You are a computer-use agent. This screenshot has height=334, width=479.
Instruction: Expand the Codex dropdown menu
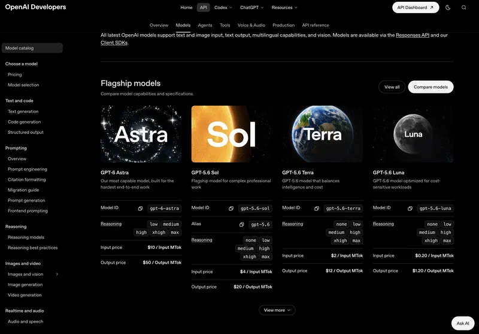click(223, 8)
